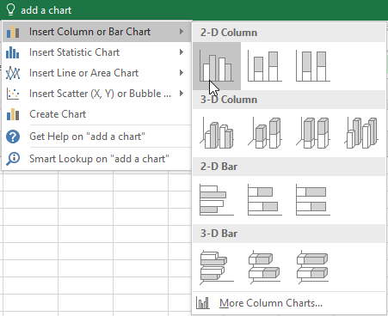Insert a 3-D Clustered Bar chart

(217, 267)
